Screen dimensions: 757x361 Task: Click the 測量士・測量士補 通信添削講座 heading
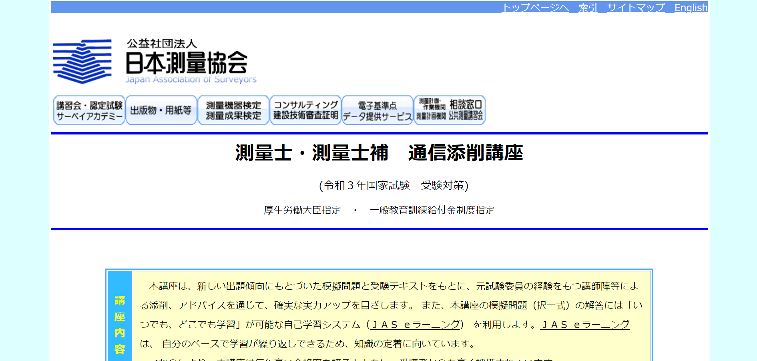379,153
